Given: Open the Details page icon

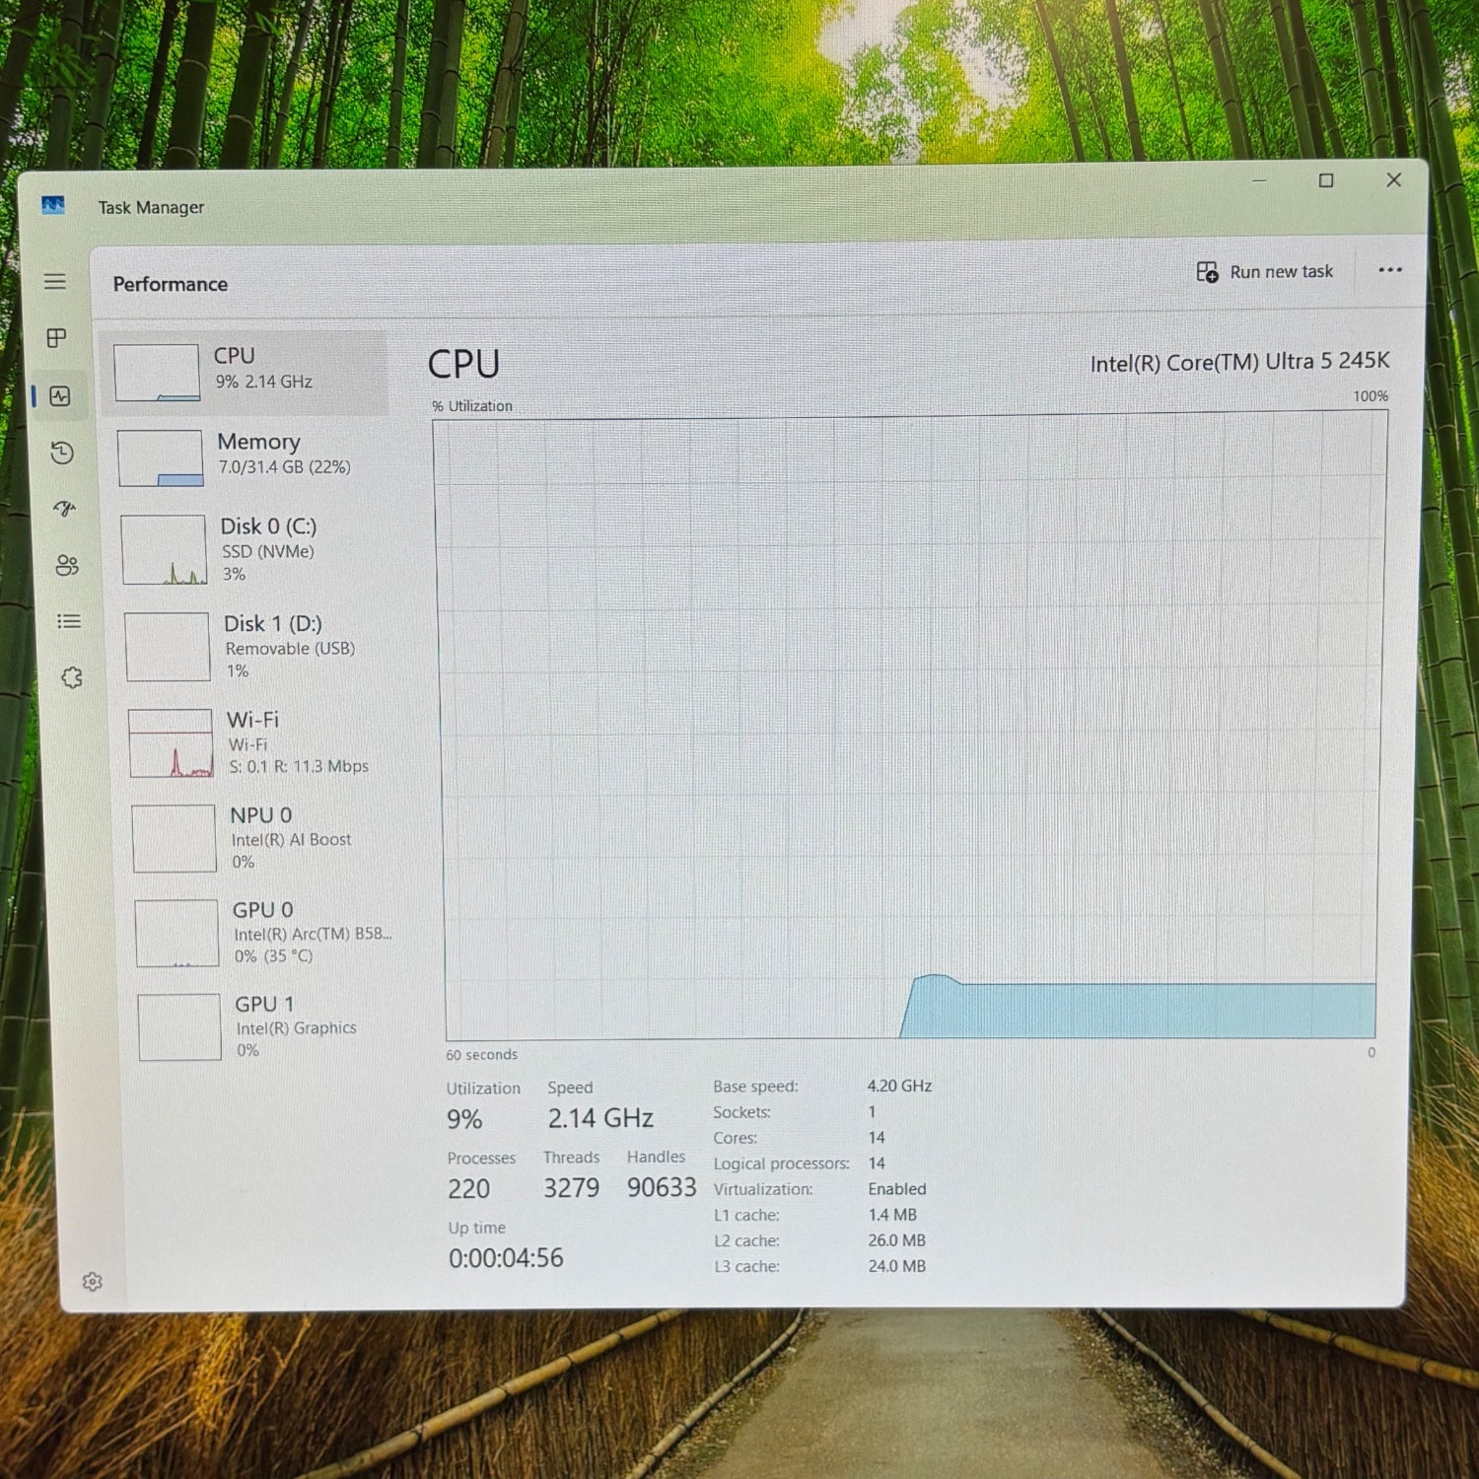Looking at the screenshot, I should coord(69,621).
